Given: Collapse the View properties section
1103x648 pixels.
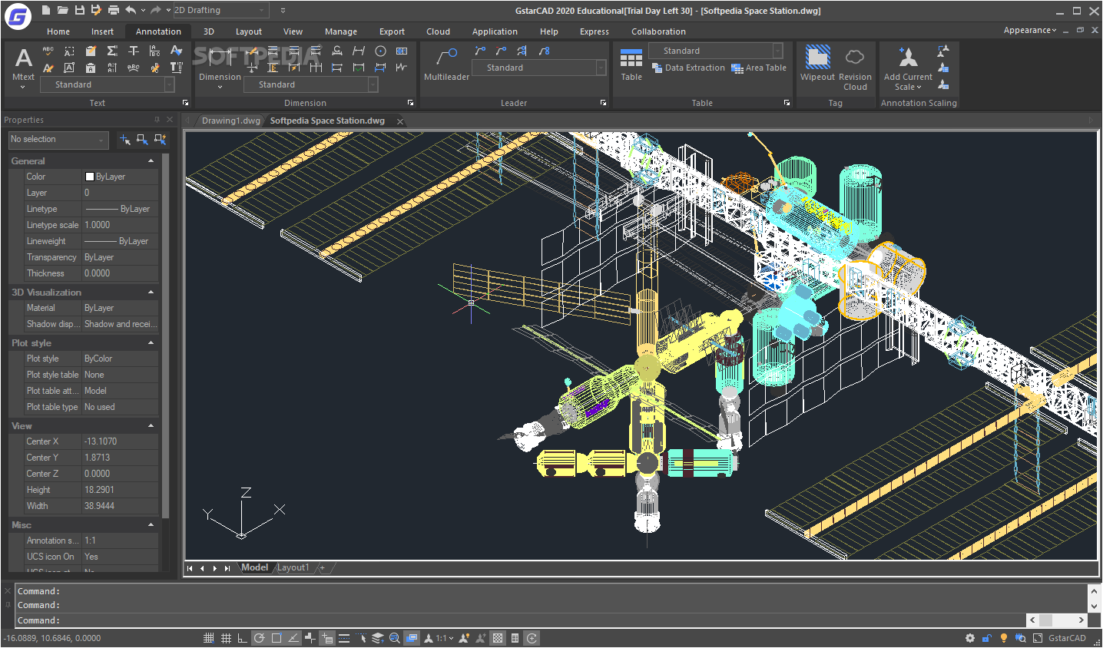Looking at the screenshot, I should point(151,425).
